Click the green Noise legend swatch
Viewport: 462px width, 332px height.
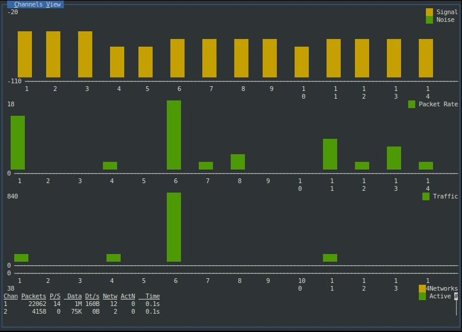[x=429, y=19]
